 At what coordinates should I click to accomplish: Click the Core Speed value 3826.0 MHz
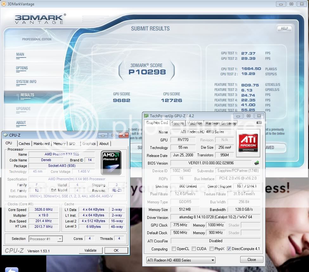pos(43,209)
